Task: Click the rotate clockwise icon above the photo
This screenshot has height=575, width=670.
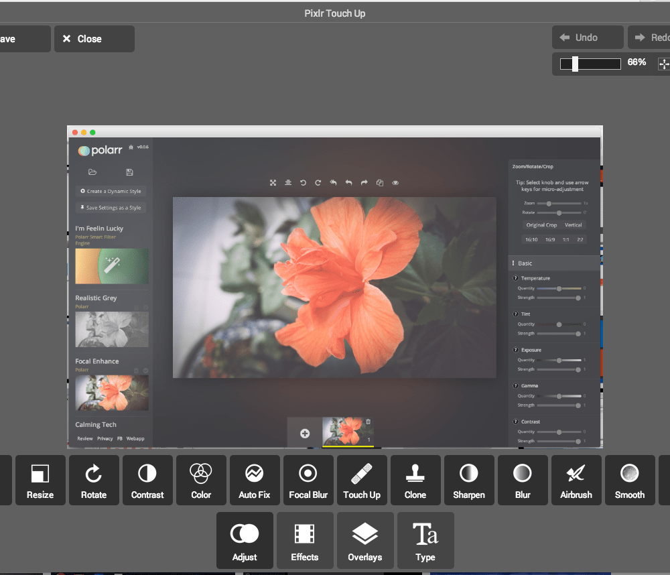Action: (318, 183)
